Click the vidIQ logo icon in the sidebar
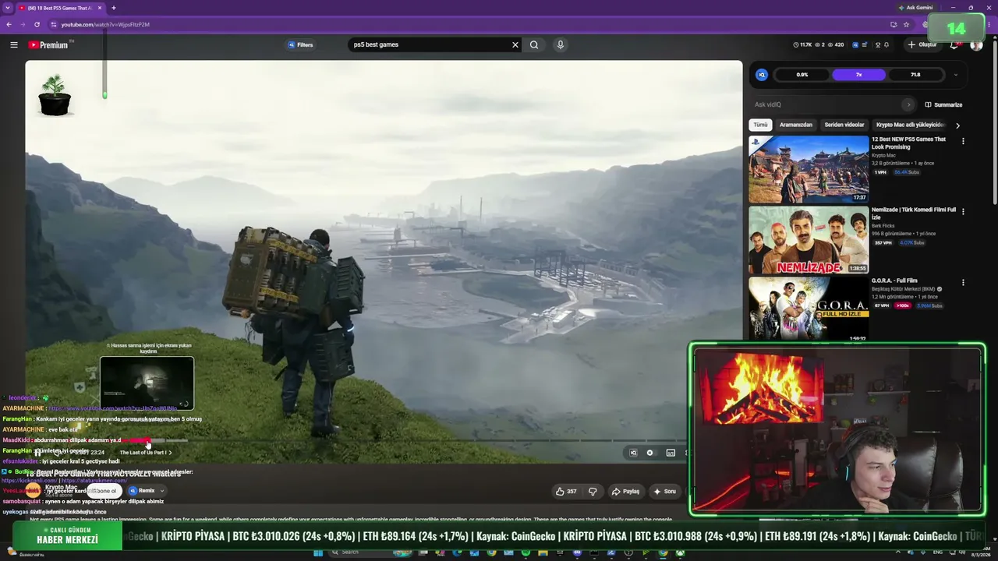This screenshot has height=561, width=998. pos(762,75)
